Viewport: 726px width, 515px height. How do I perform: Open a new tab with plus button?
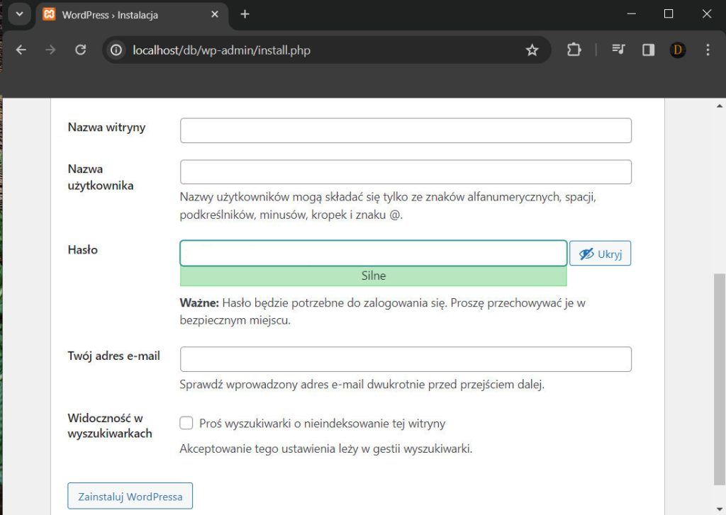pos(245,14)
